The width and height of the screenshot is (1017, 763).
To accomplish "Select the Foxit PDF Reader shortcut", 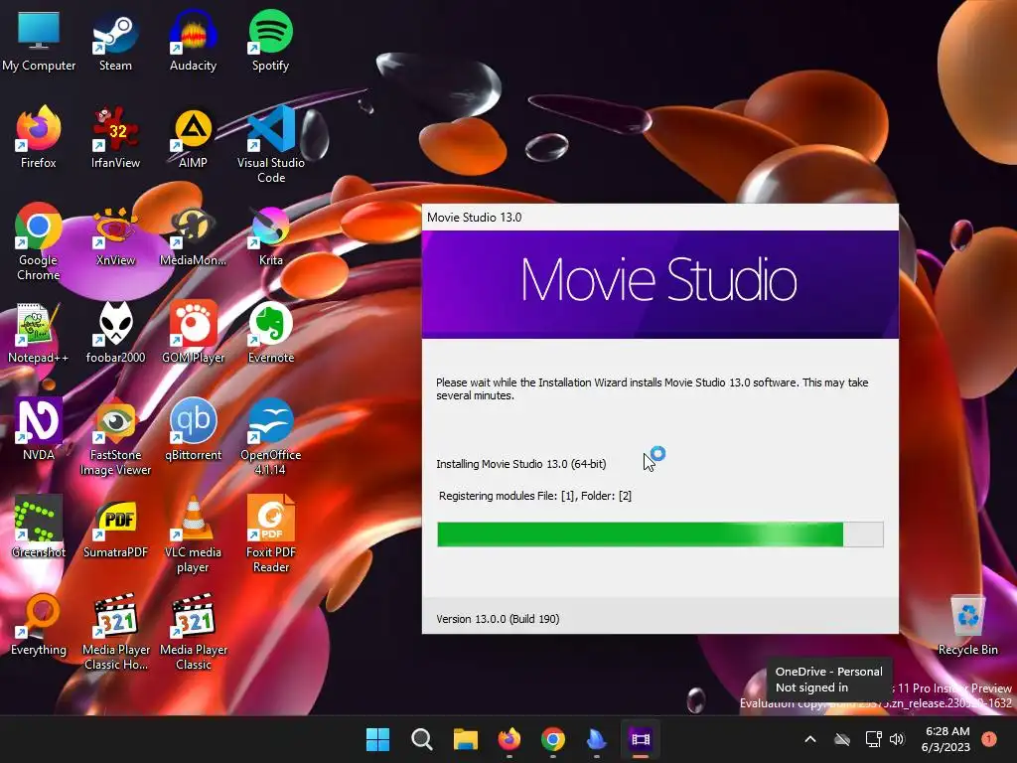I will [270, 534].
